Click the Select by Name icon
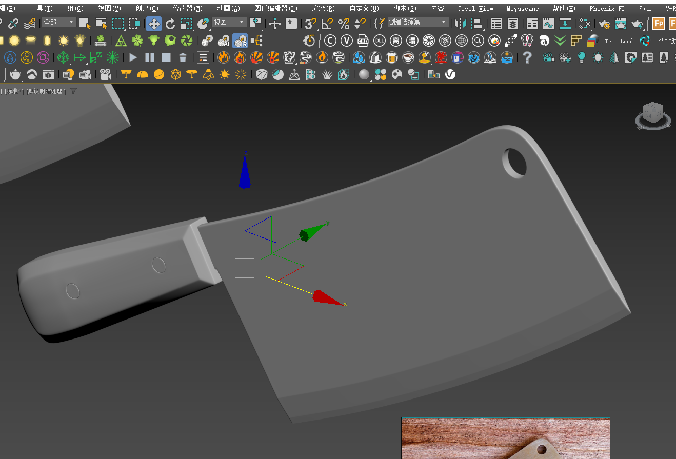 click(101, 24)
